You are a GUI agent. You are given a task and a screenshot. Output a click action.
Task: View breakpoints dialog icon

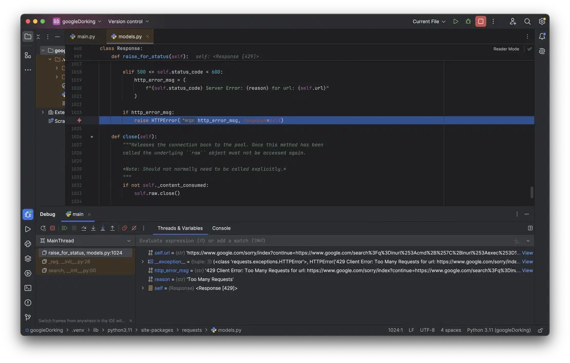124,228
